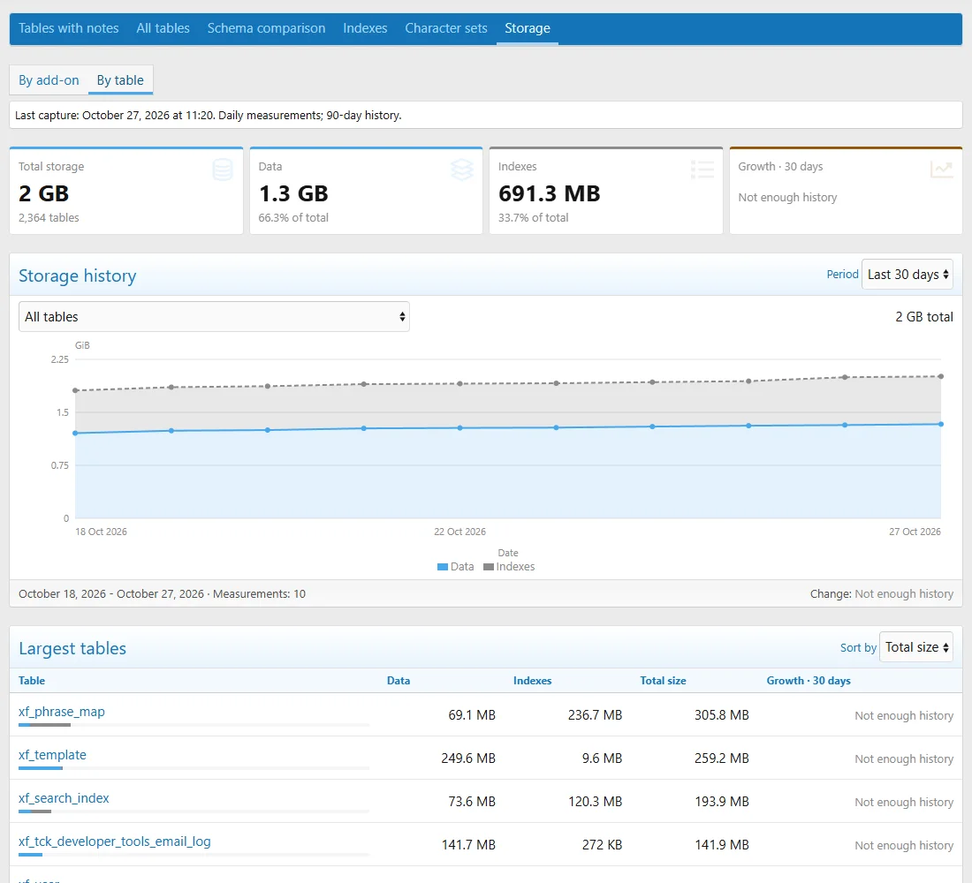This screenshot has width=972, height=883.
Task: Open the xf_template table link
Action: 52,755
